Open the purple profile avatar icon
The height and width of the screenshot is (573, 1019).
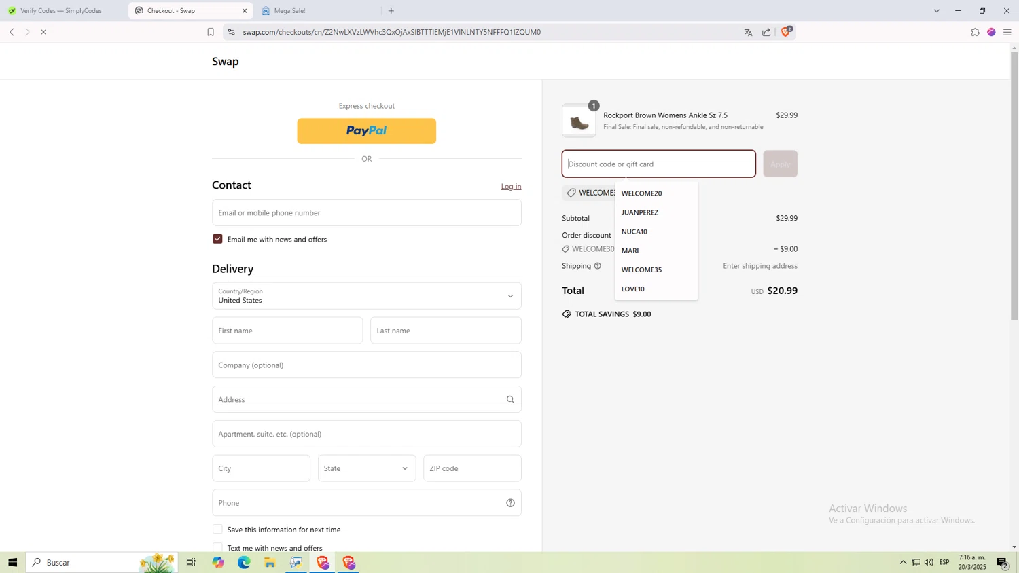click(x=991, y=32)
